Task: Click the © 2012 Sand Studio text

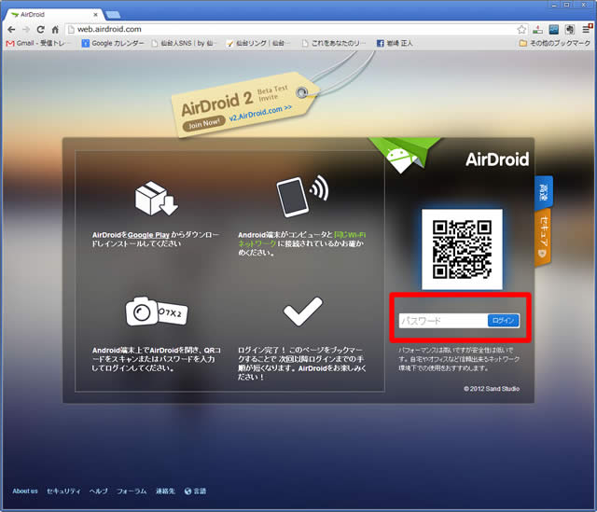Action: click(492, 389)
